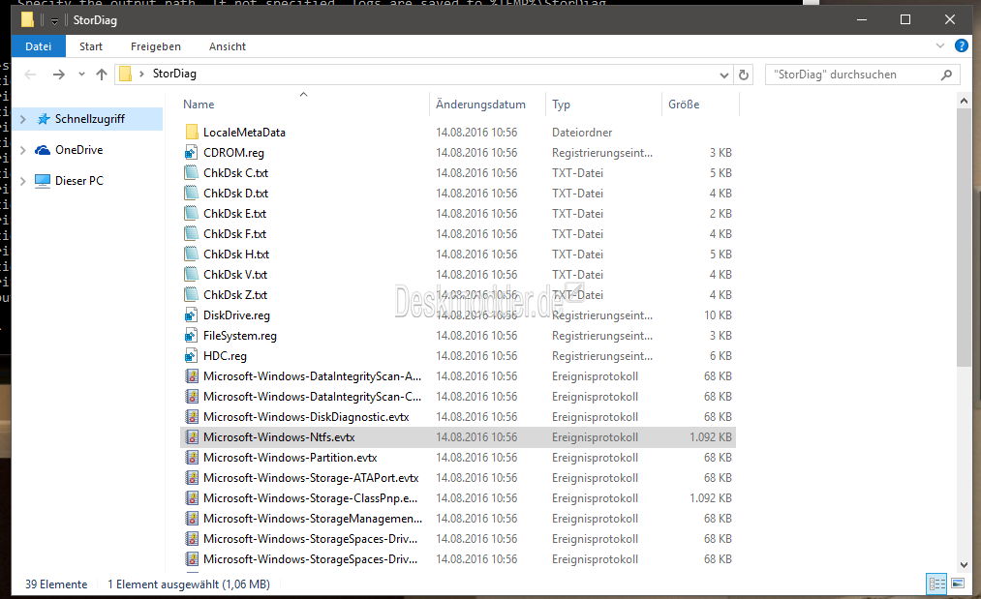
Task: Switch to the Ansicht ribbon tab
Action: point(228,46)
